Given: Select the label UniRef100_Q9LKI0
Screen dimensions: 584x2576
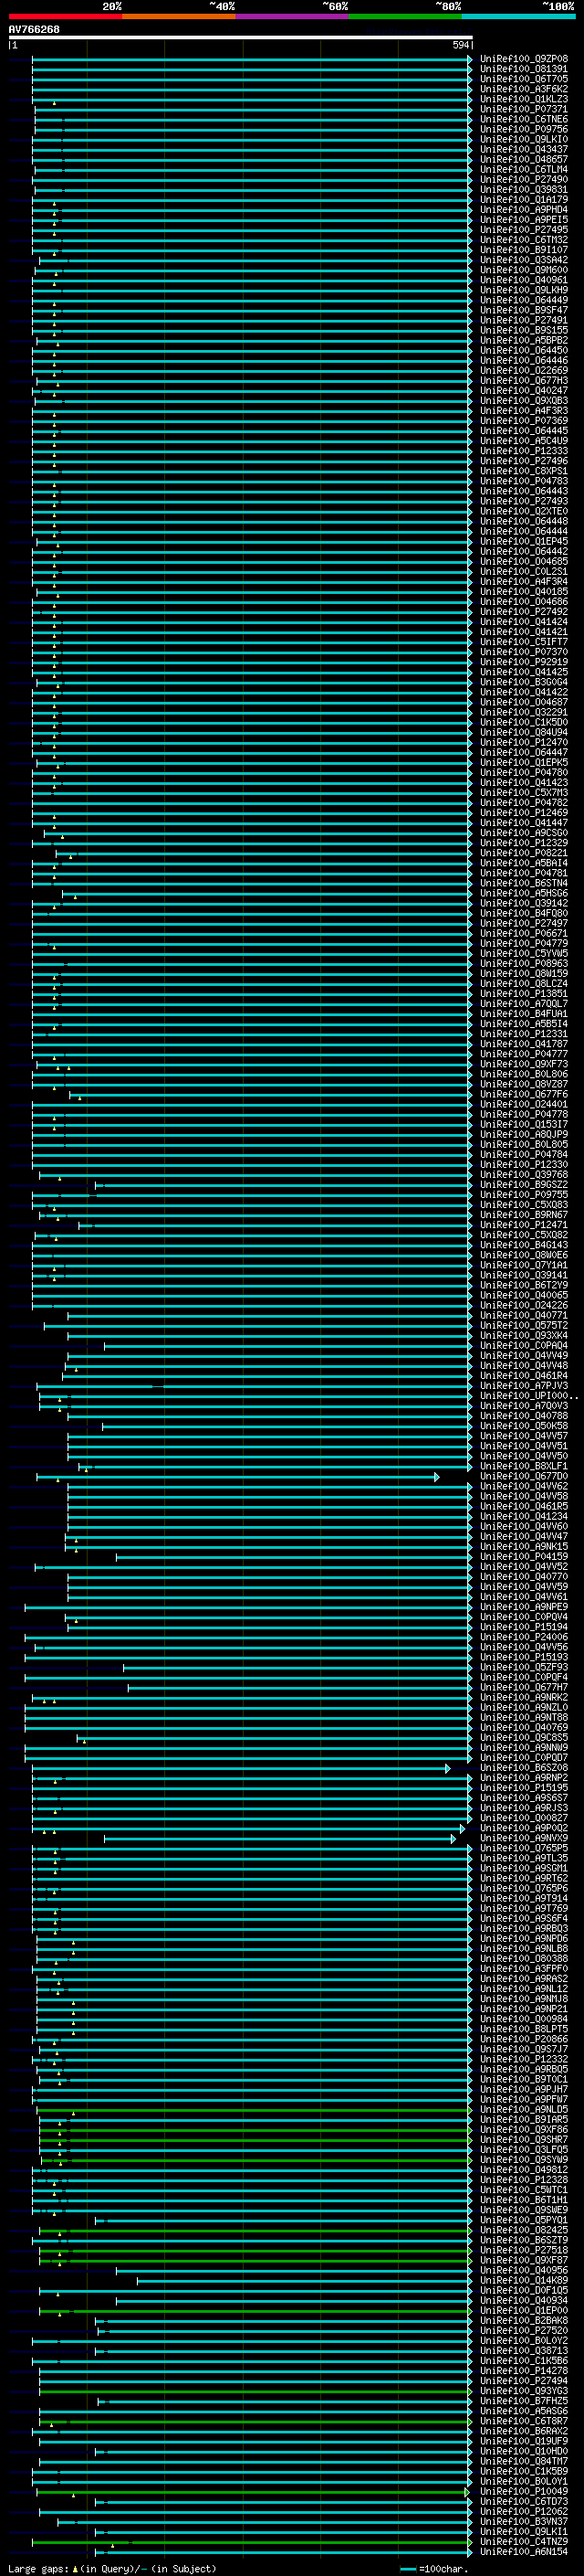Looking at the screenshot, I should tap(524, 139).
